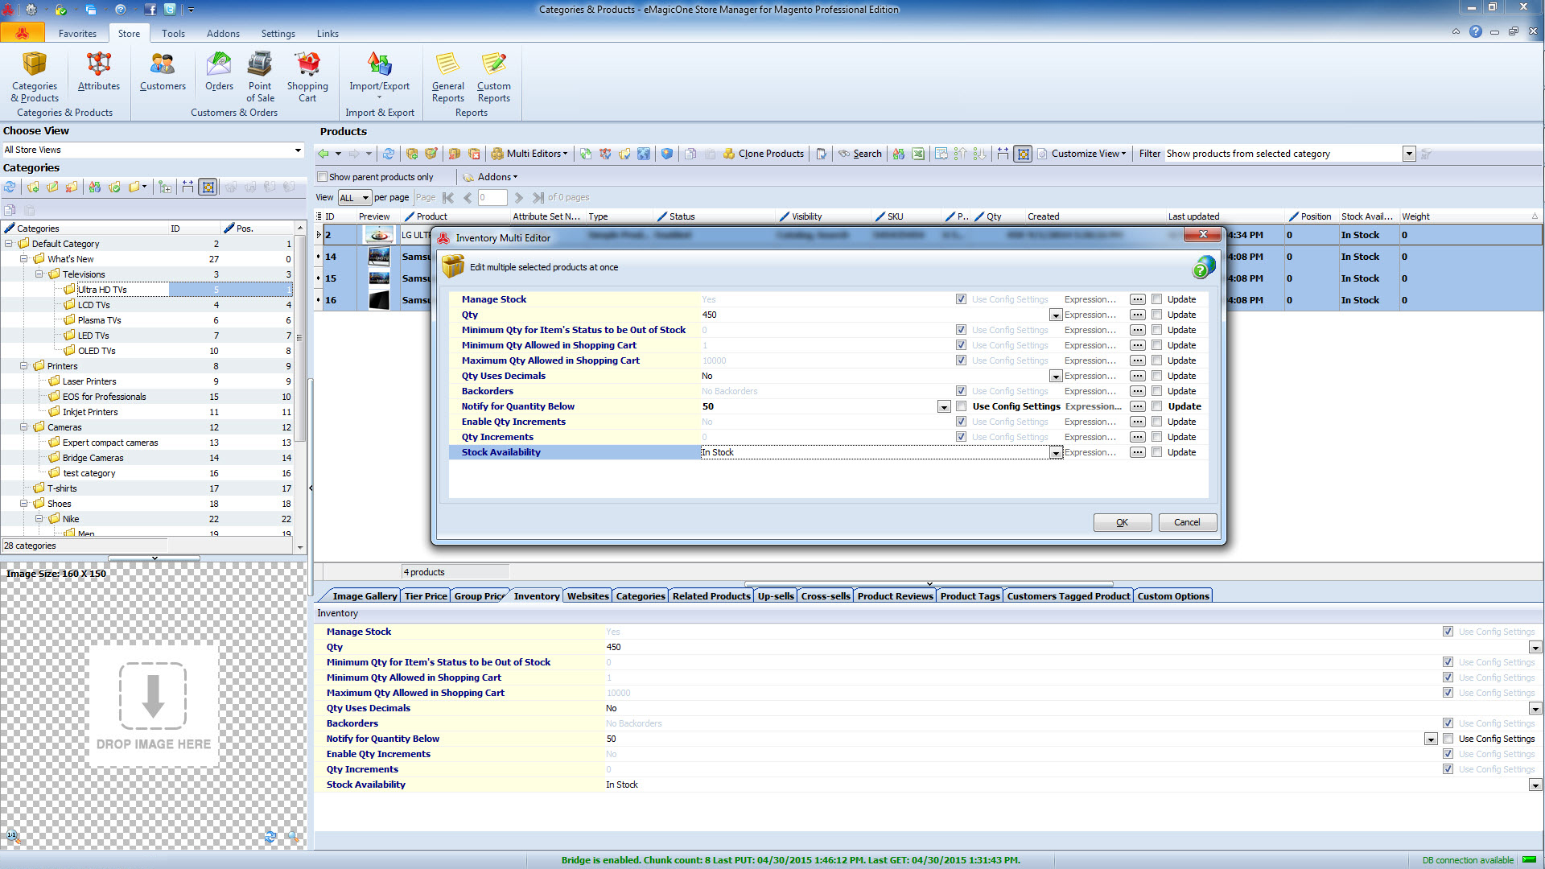This screenshot has height=869, width=1545.
Task: Click the refresh icon in Products toolbar
Action: click(389, 154)
